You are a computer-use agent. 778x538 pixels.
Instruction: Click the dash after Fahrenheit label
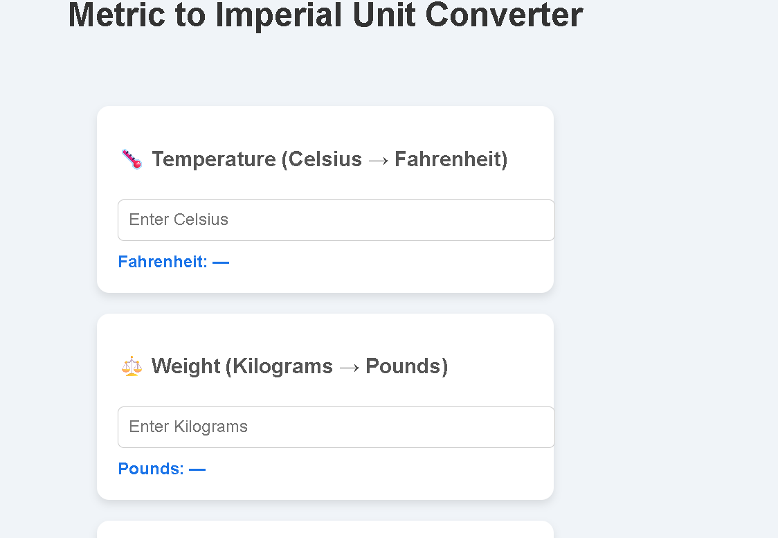pyautogui.click(x=221, y=262)
